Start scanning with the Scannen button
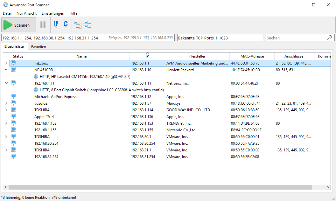The width and height of the screenshot is (336, 201). point(19,25)
